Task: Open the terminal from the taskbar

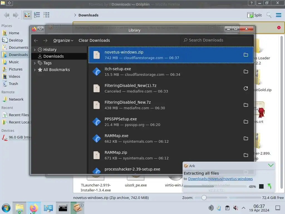Action: [63, 208]
